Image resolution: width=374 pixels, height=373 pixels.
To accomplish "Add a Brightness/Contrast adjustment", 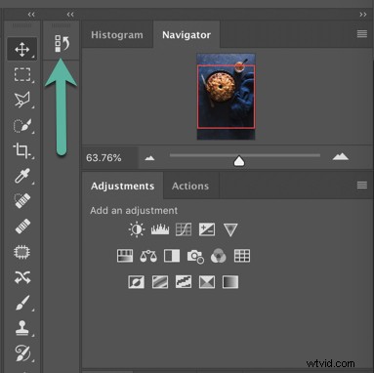I will 137,229.
